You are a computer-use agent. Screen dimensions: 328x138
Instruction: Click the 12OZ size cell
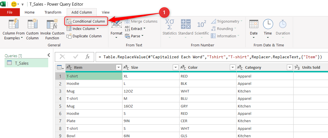151,91
